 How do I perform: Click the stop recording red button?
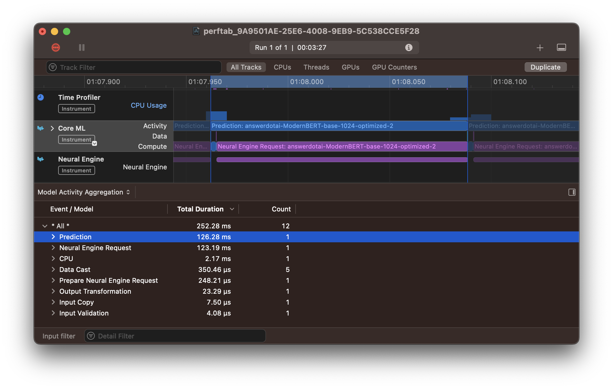(56, 47)
